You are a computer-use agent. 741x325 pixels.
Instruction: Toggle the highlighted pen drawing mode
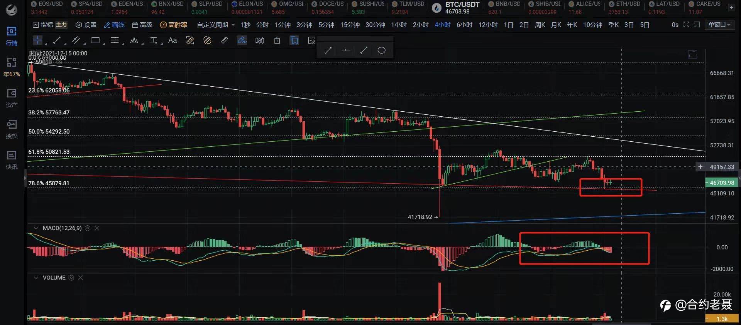(x=242, y=40)
